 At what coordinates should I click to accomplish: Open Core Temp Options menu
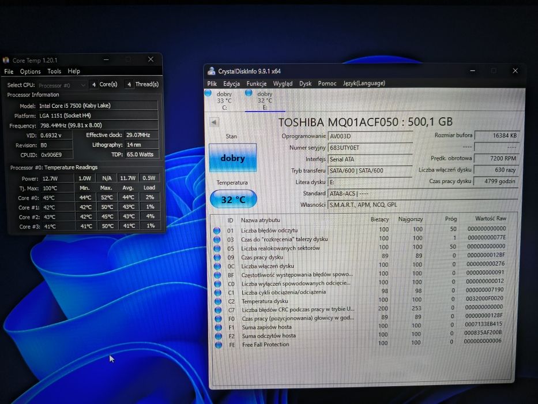pos(30,72)
